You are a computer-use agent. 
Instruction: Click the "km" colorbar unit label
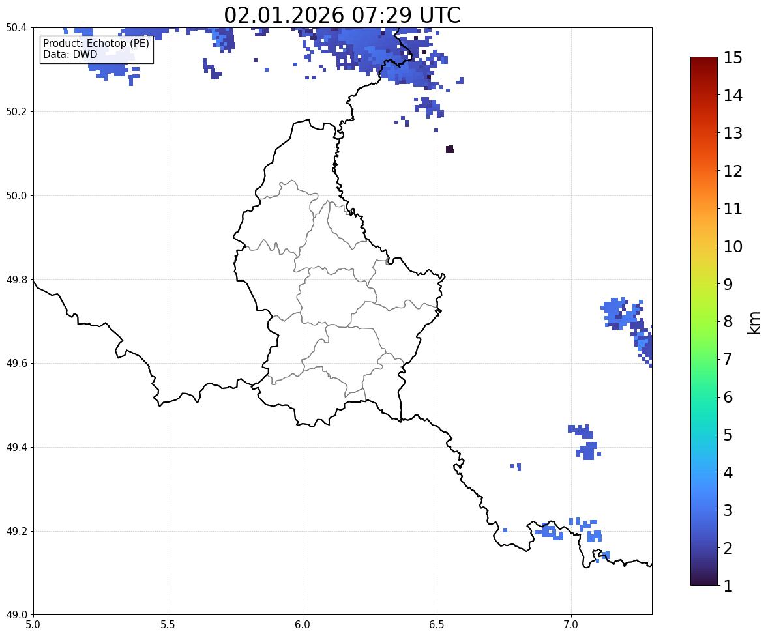click(754, 323)
